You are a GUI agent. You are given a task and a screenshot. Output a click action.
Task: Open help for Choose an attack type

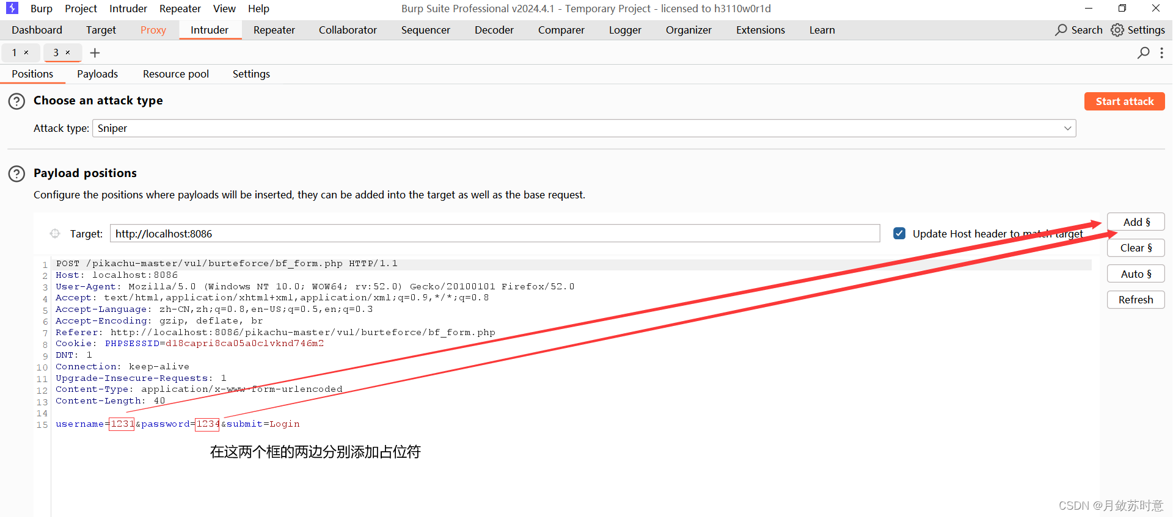click(x=16, y=101)
